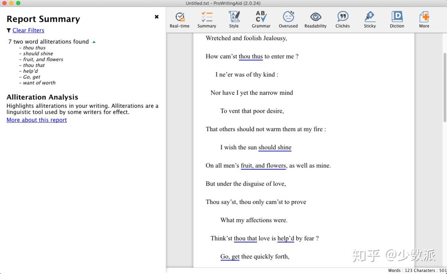
Task: Open the More reports menu
Action: click(424, 20)
